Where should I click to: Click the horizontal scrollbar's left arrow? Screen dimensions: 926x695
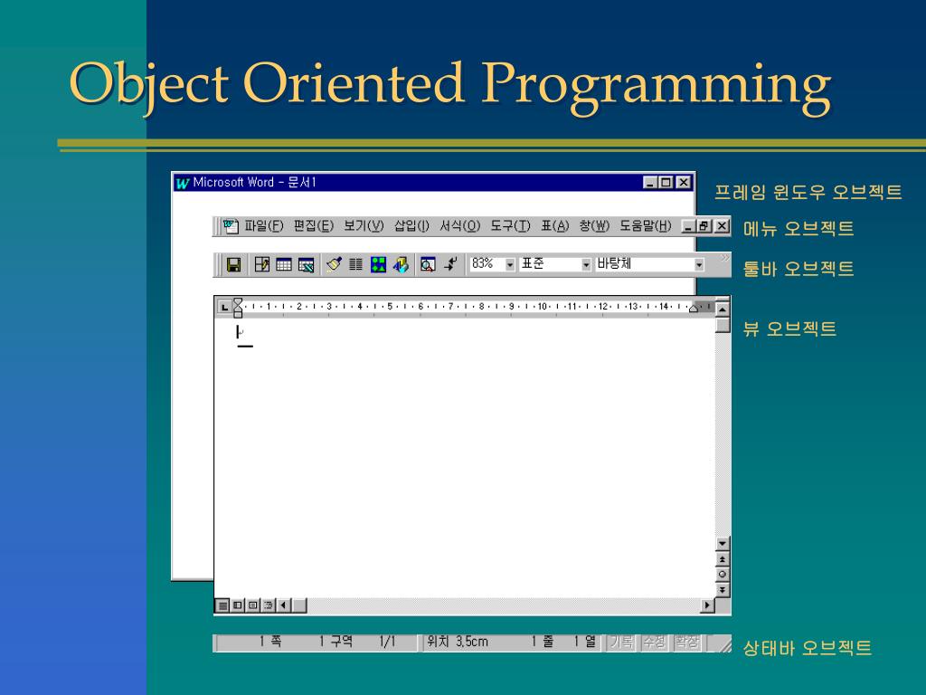(285, 605)
